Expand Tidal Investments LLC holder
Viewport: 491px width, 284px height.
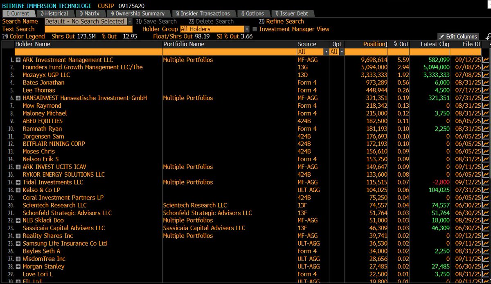tap(18, 182)
